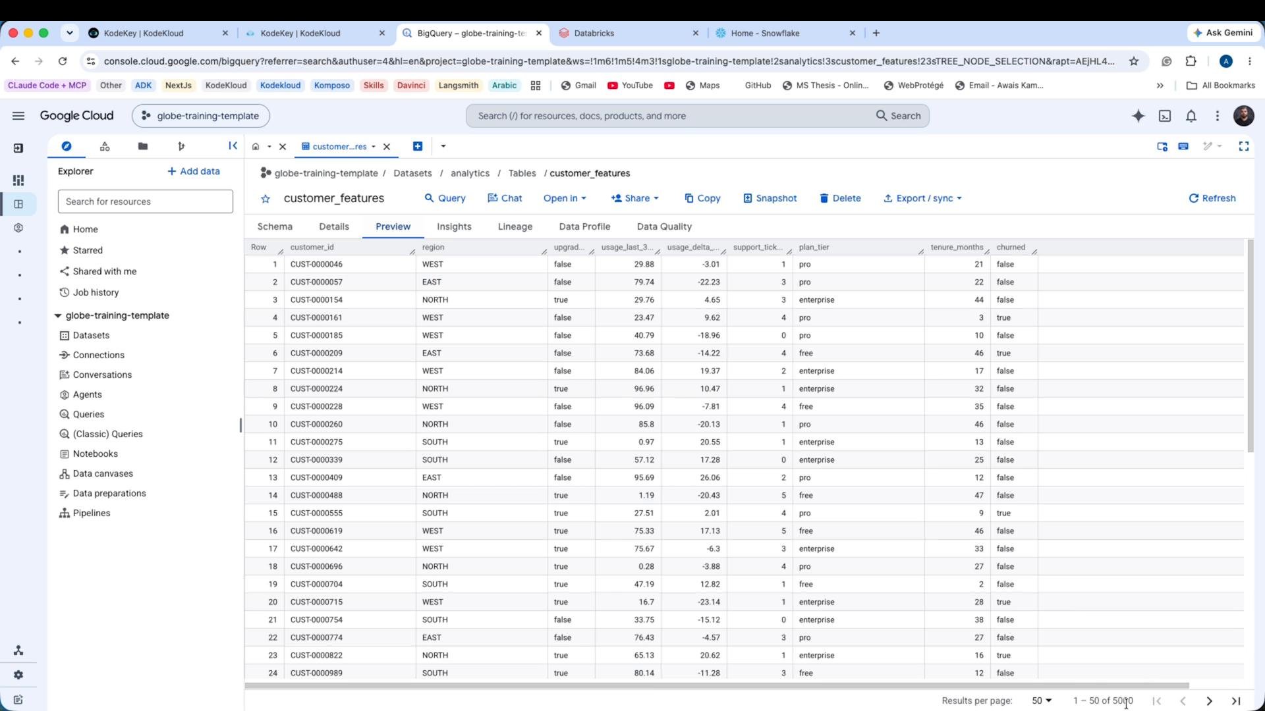Switch to the Details tab
The image size is (1265, 711).
click(x=334, y=226)
